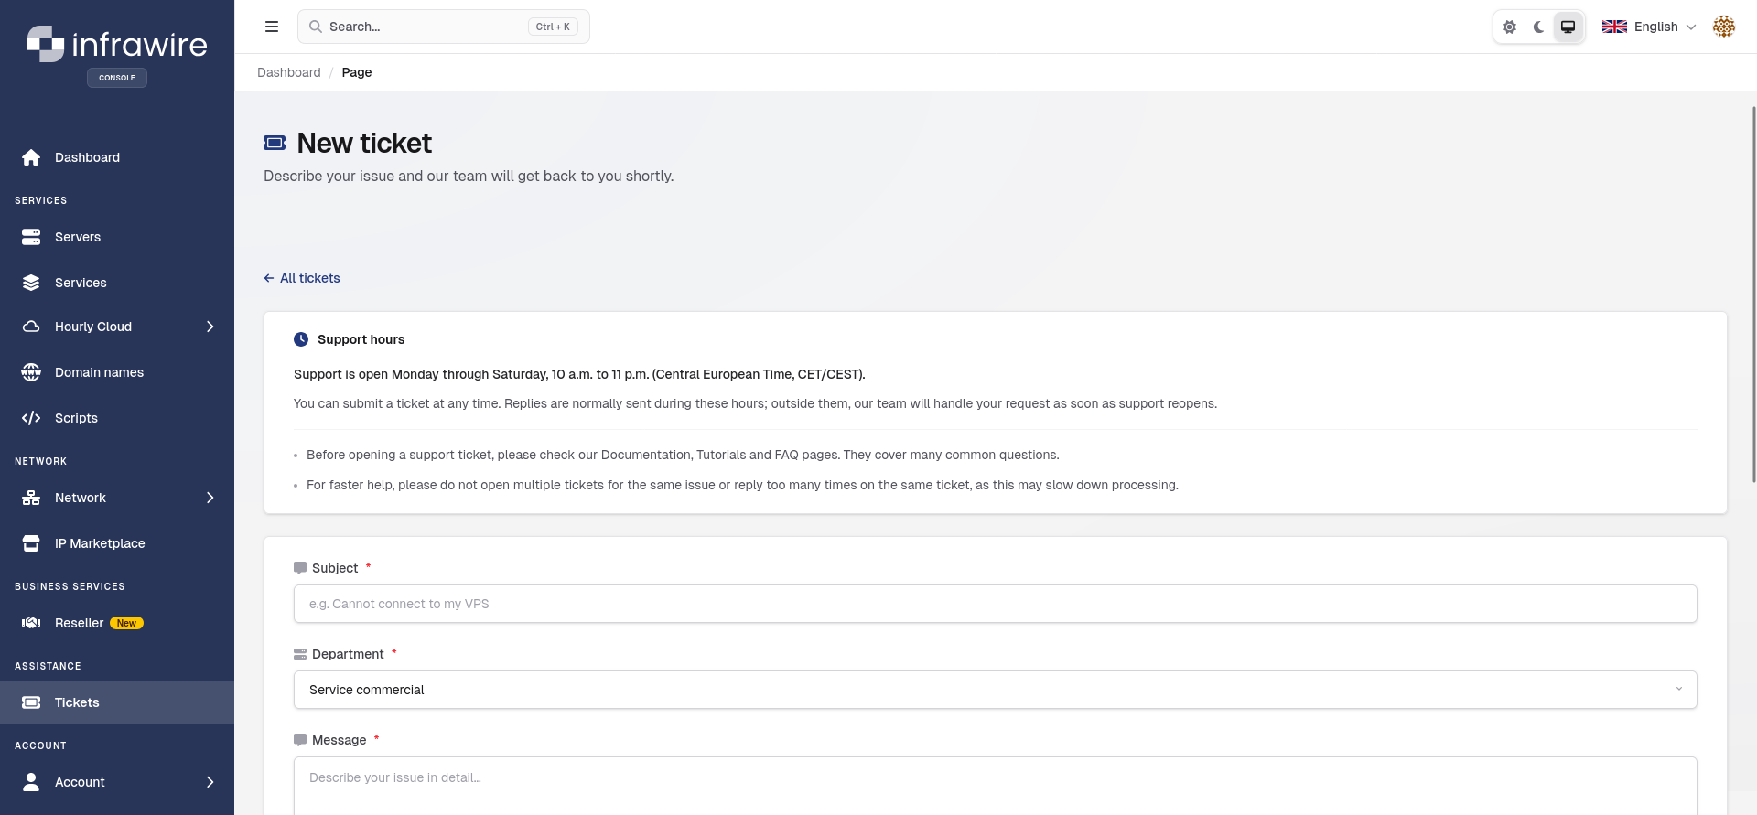Open the English language dropdown
Image resolution: width=1757 pixels, height=815 pixels.
click(1649, 27)
